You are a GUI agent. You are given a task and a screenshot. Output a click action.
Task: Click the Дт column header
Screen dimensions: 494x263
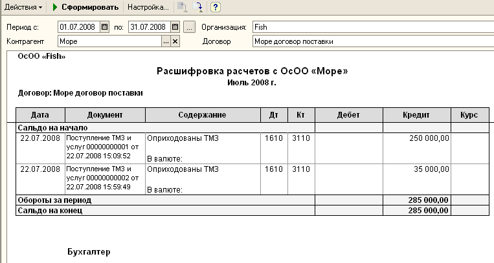click(x=274, y=115)
